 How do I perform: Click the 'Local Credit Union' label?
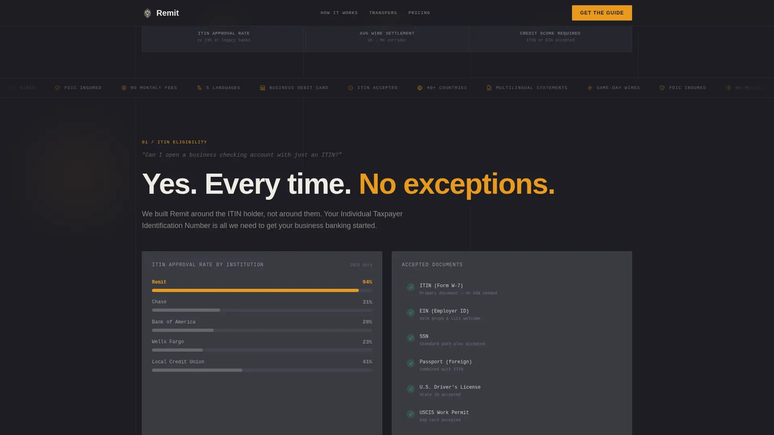tap(178, 362)
